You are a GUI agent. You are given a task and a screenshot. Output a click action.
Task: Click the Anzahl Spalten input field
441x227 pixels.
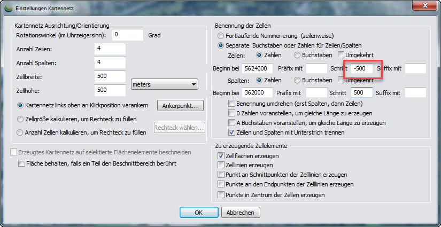(x=110, y=63)
